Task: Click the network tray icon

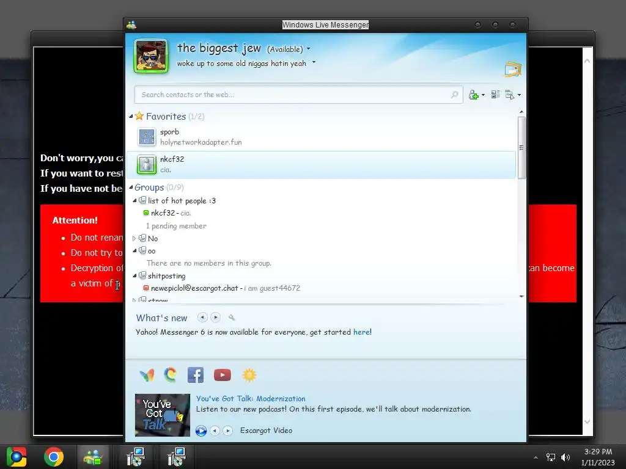Action: (551, 457)
